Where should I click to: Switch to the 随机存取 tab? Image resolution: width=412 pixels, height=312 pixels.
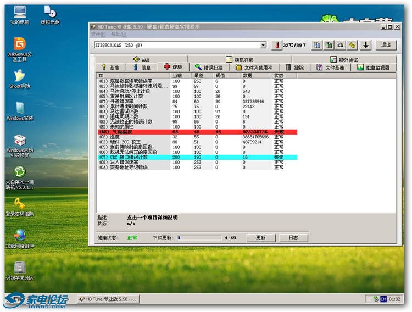point(240,59)
